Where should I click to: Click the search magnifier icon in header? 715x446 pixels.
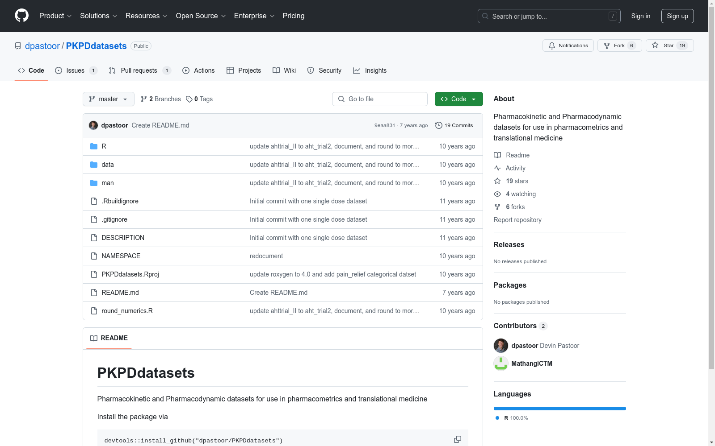point(485,16)
